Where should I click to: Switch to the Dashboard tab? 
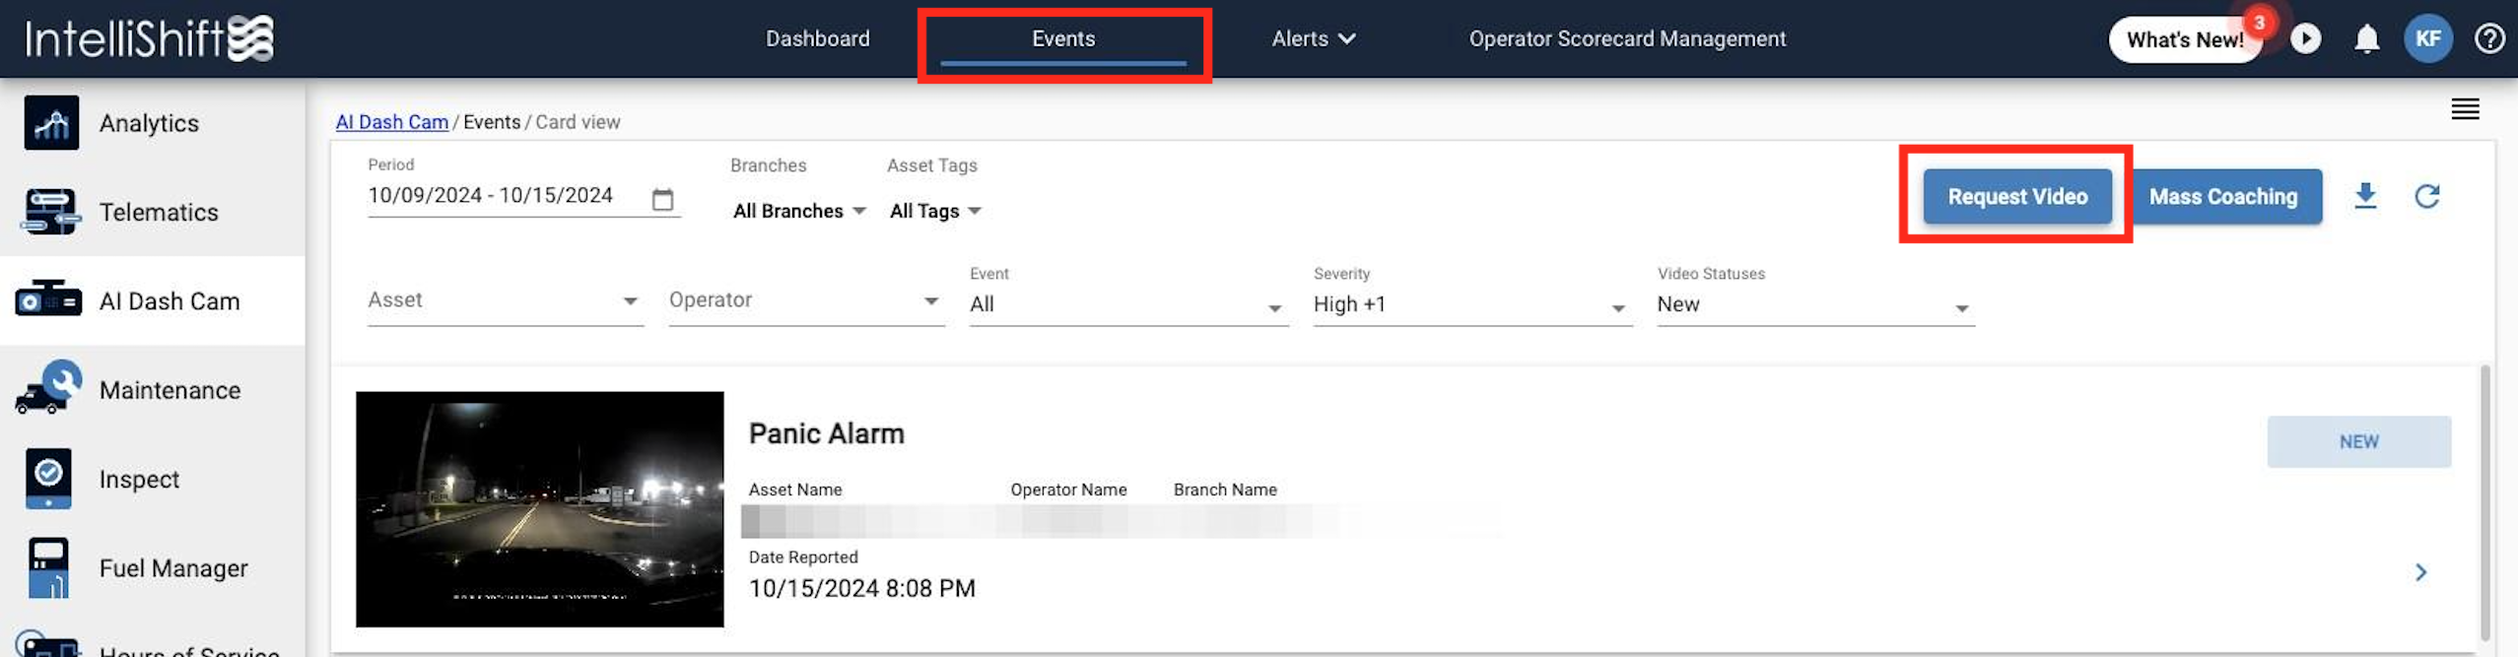818,38
